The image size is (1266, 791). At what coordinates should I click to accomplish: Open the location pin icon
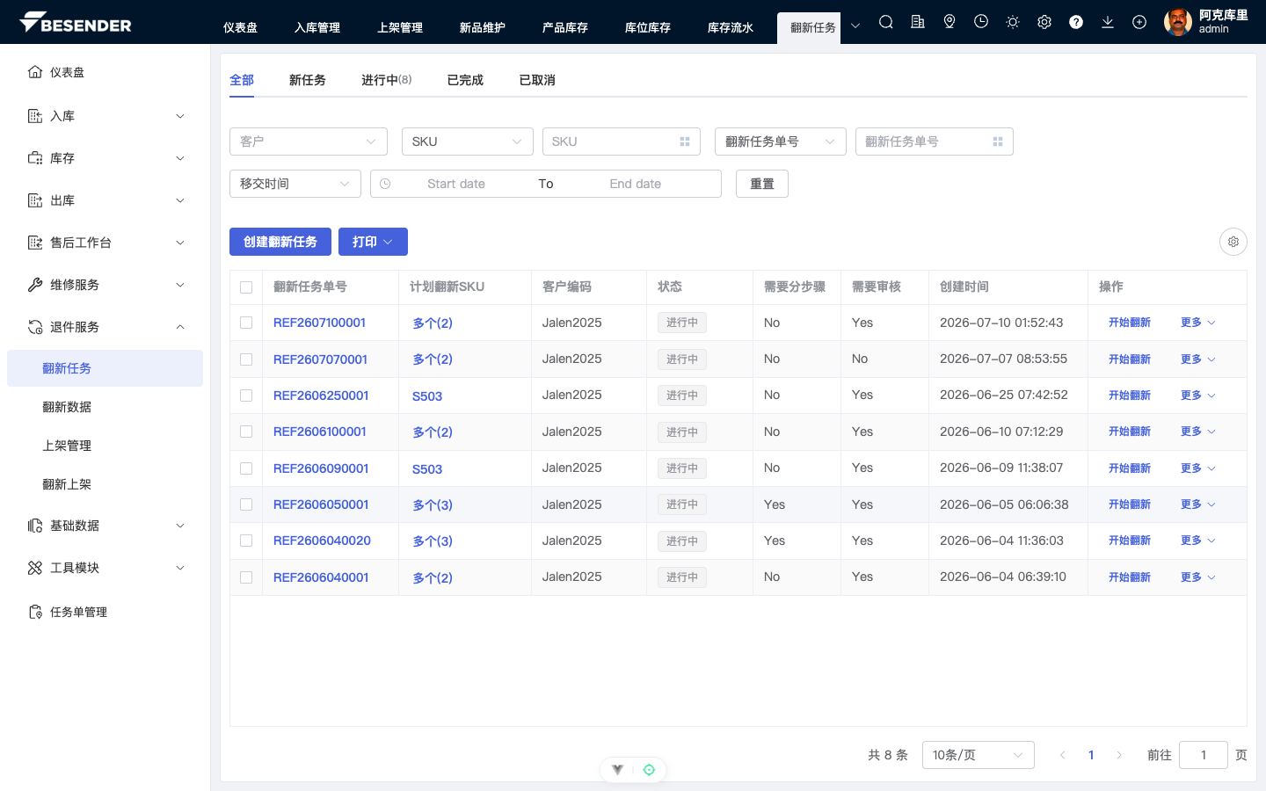(949, 22)
